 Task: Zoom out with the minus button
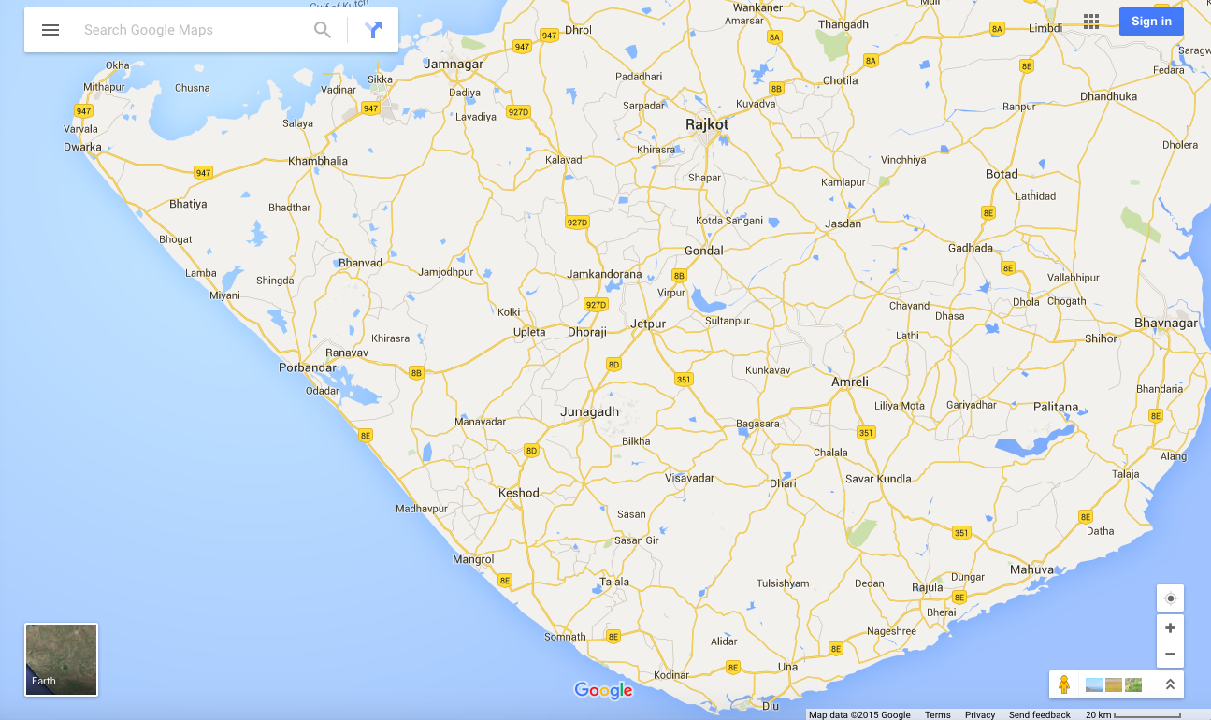click(x=1170, y=655)
